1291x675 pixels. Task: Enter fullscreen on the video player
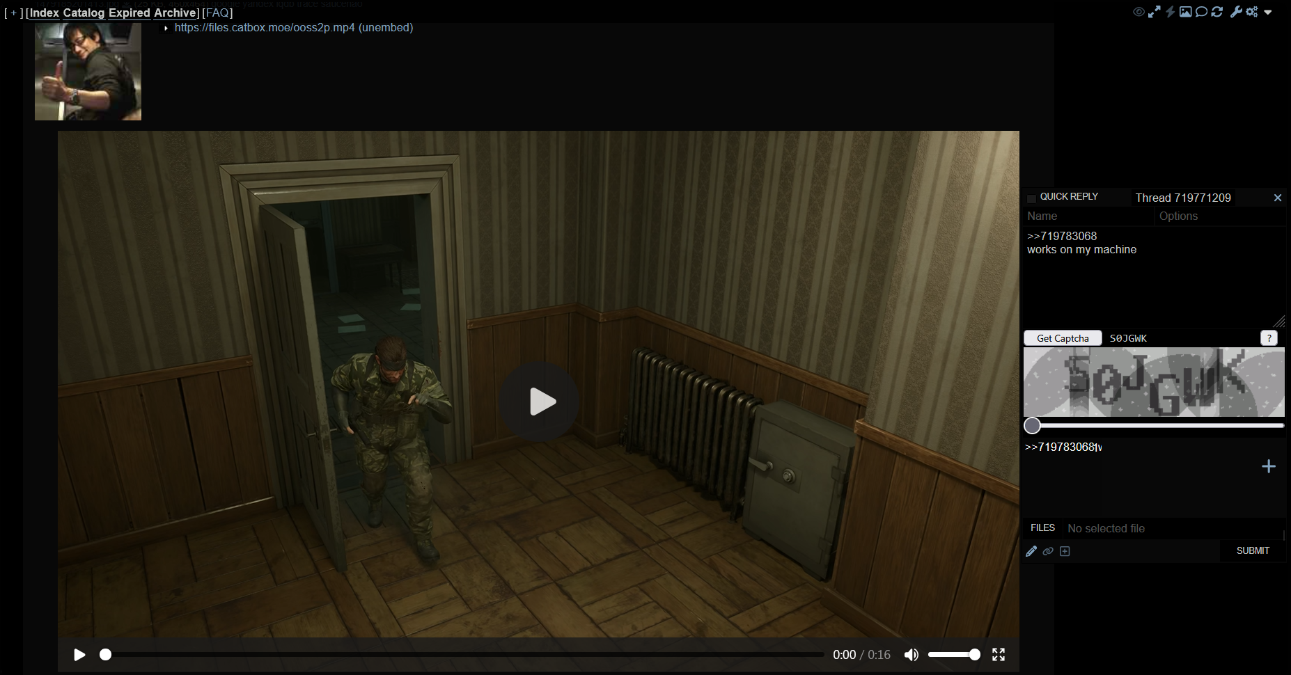click(x=999, y=655)
